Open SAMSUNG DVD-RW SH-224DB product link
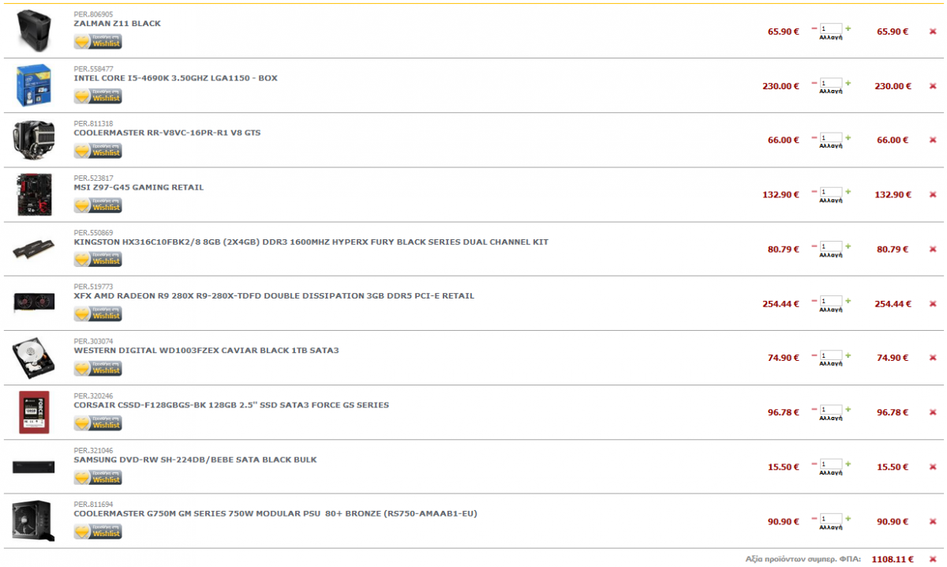 (195, 459)
